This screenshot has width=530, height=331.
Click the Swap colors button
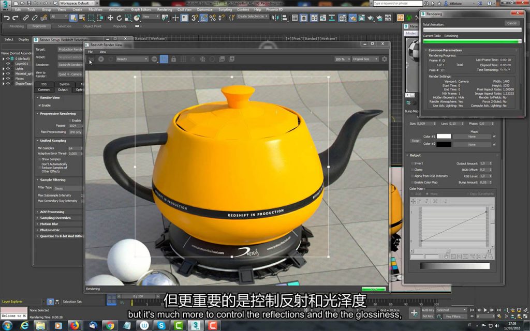click(416, 141)
